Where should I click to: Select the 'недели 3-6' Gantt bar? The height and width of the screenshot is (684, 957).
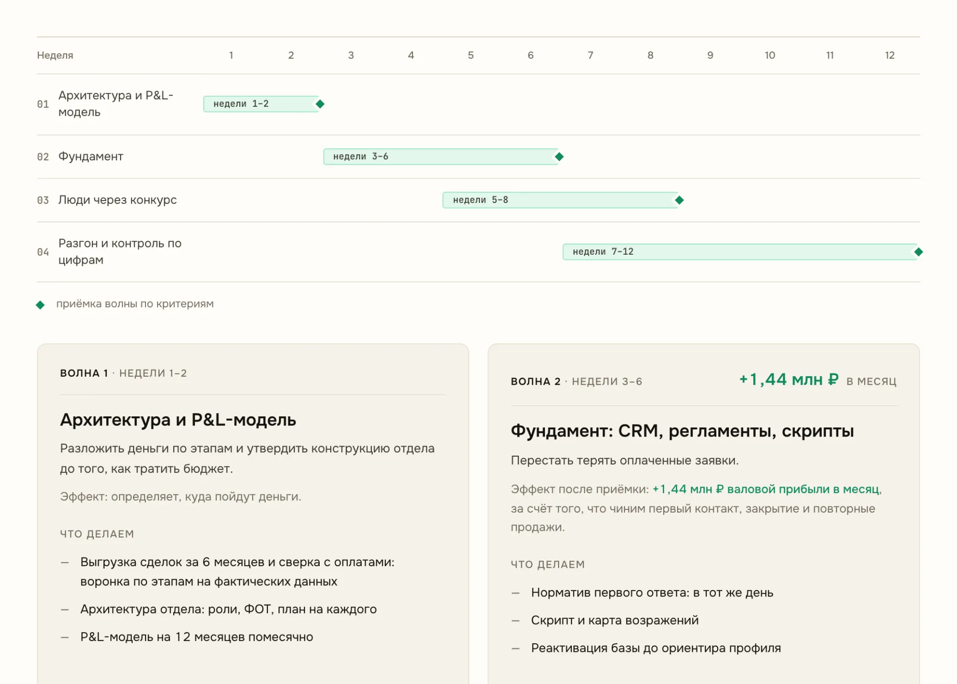[441, 157]
